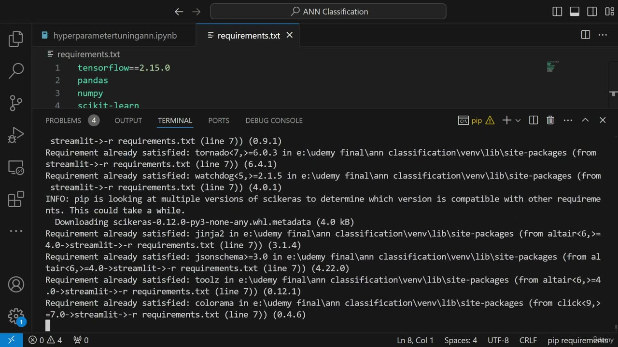
Task: Change line ending via CRLF status item
Action: click(x=528, y=340)
